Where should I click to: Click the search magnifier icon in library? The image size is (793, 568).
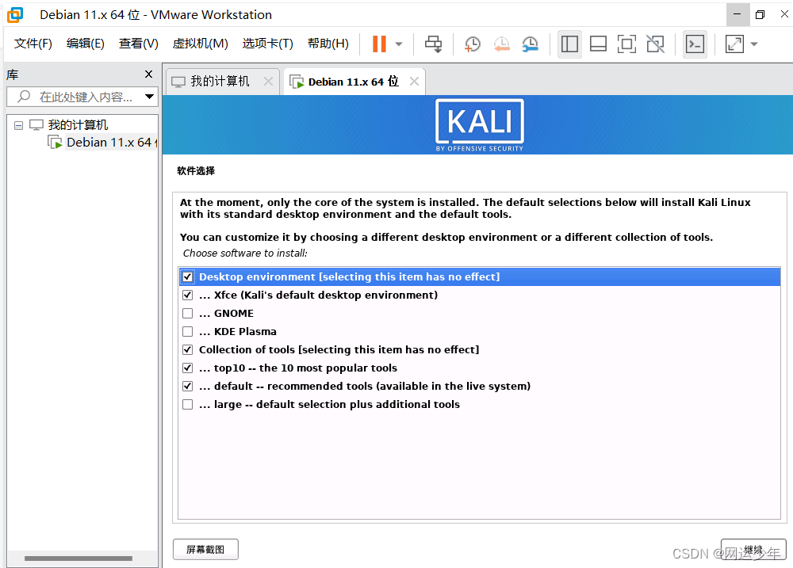click(x=24, y=96)
